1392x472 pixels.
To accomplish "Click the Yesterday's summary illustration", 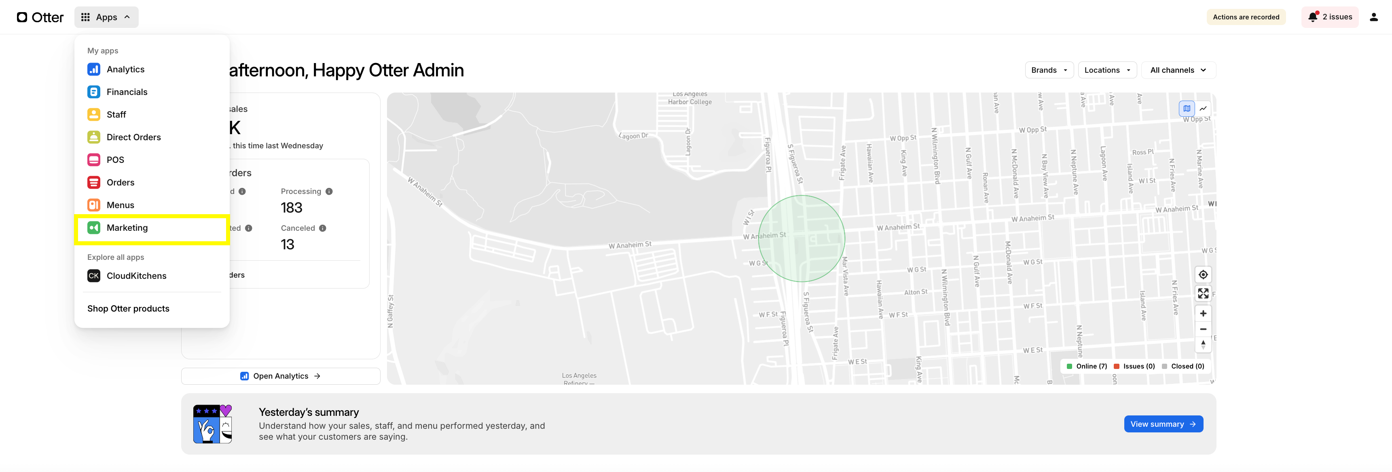I will 212,424.
